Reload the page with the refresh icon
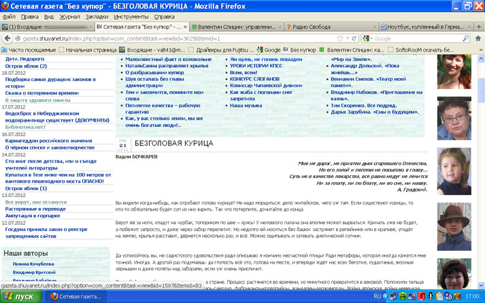 coord(354,38)
